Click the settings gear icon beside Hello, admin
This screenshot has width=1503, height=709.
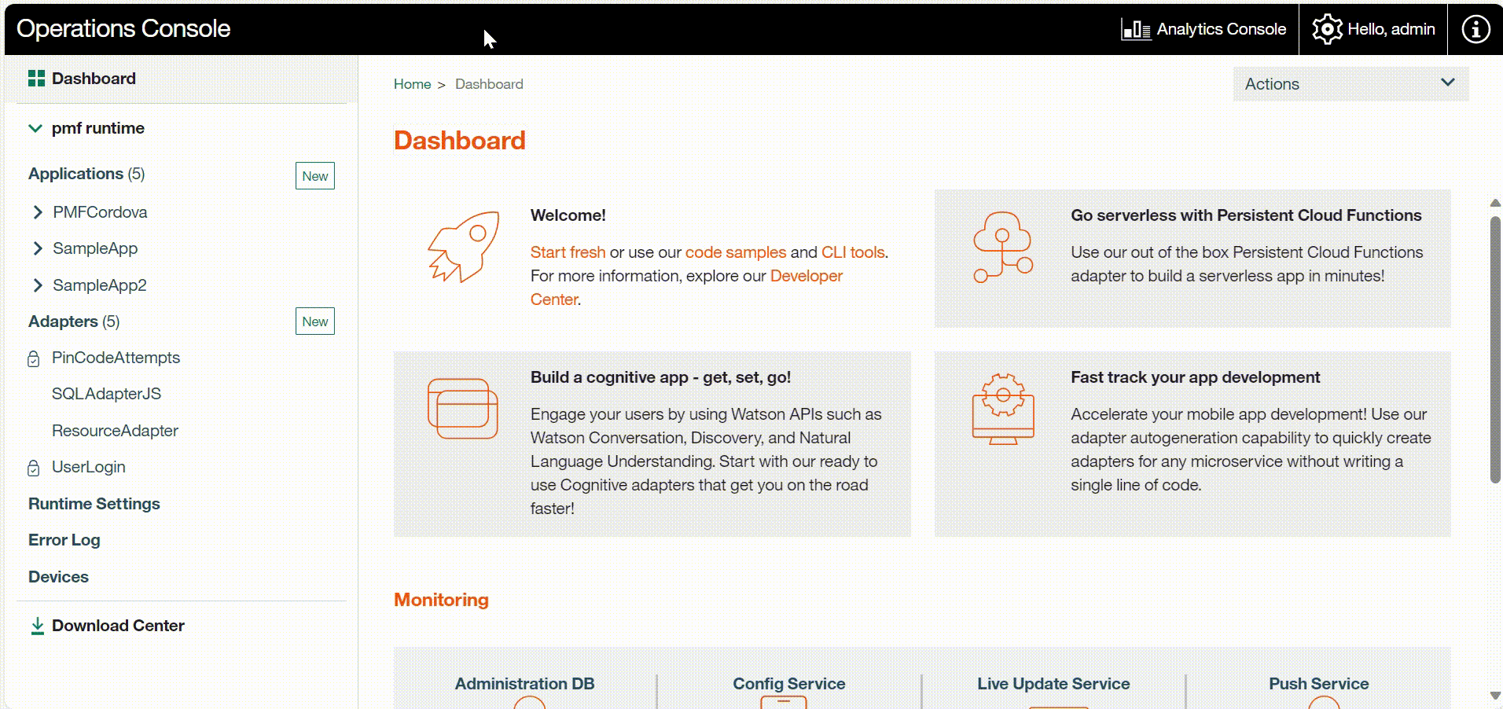click(x=1327, y=29)
